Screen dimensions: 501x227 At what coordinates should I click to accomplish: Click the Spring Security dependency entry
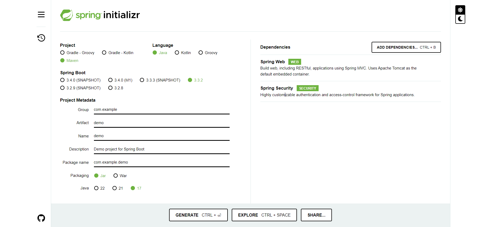(x=277, y=88)
